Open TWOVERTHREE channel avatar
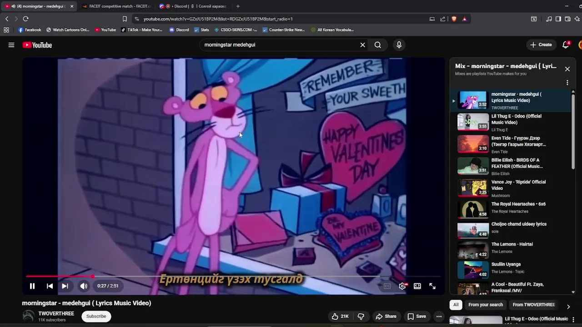Screen dimensions: 582x327 point(29,317)
